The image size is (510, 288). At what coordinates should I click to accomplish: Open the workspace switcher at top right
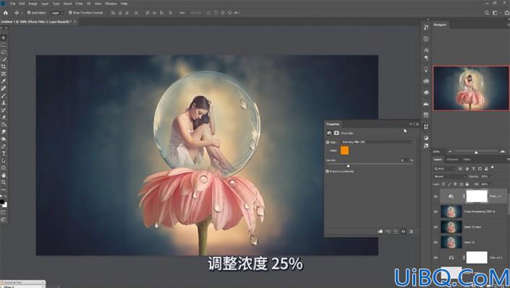tap(496, 13)
